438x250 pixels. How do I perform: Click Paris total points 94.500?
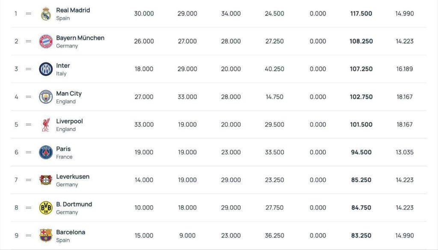tap(361, 152)
